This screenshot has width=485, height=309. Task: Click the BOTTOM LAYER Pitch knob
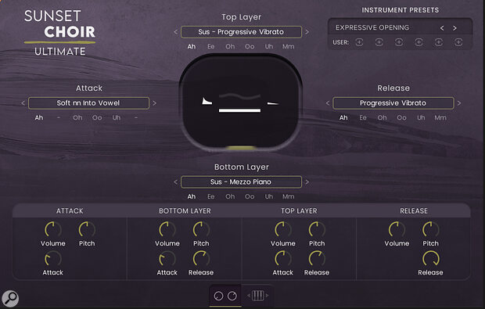tap(201, 229)
